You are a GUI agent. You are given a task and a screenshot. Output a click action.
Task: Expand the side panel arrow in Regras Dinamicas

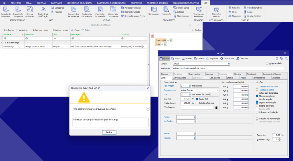tap(149, 65)
